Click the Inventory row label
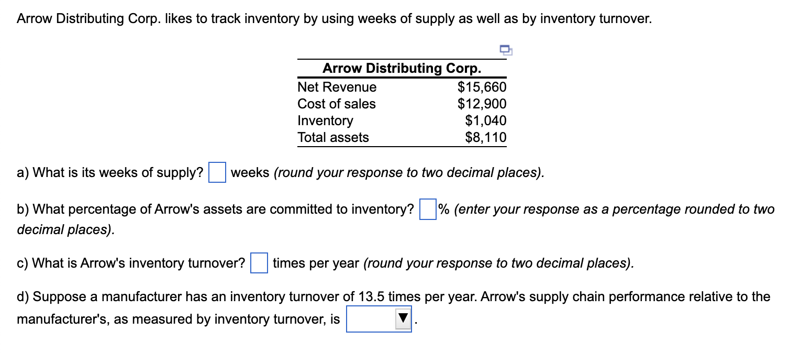This screenshot has height=353, width=801. pyautogui.click(x=325, y=120)
